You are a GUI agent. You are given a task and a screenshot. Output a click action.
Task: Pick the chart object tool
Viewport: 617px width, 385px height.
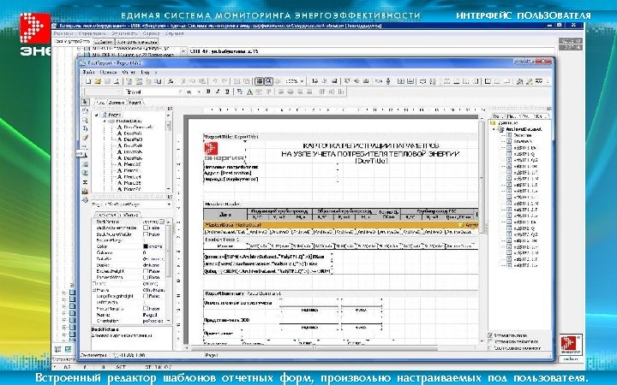[x=85, y=192]
